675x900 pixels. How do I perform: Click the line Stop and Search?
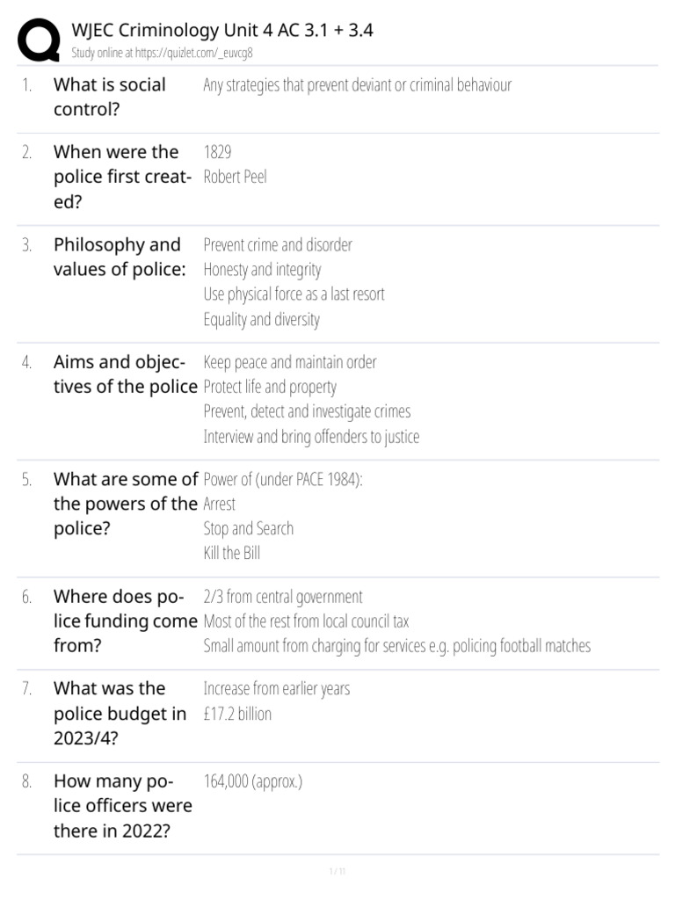click(249, 528)
